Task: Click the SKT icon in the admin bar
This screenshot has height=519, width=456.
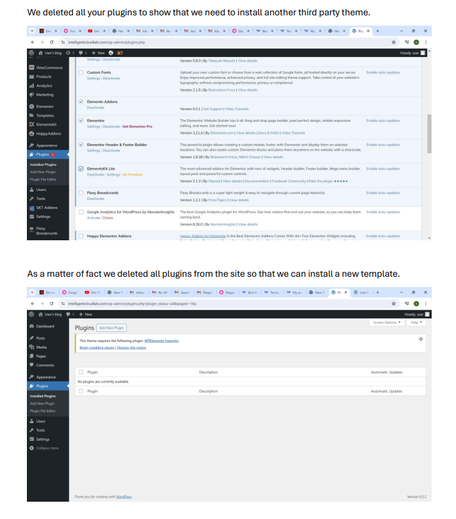Action: tap(120, 53)
